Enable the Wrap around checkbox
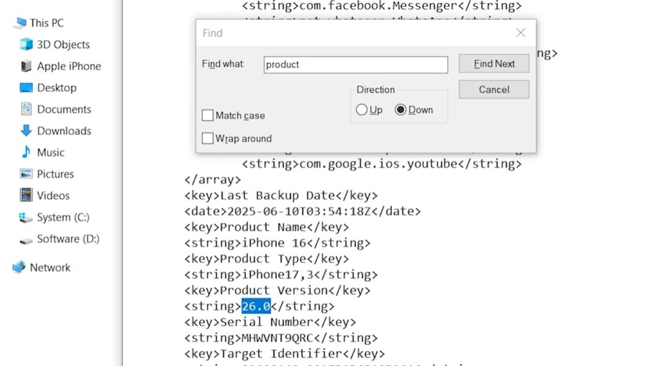This screenshot has width=663, height=366. point(208,138)
